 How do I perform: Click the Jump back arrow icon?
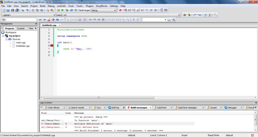click(x=40, y=20)
